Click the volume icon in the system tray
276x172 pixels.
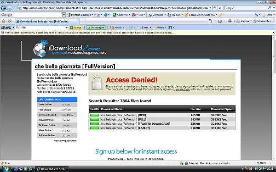tap(264, 169)
